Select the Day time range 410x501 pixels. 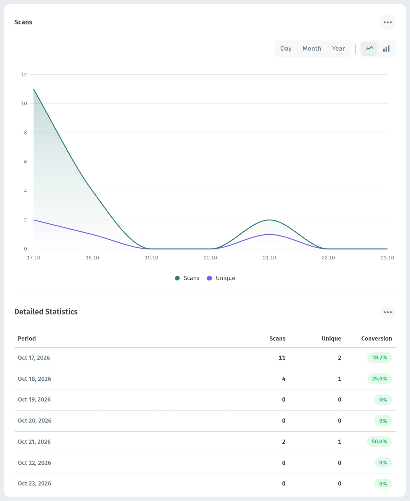click(286, 49)
